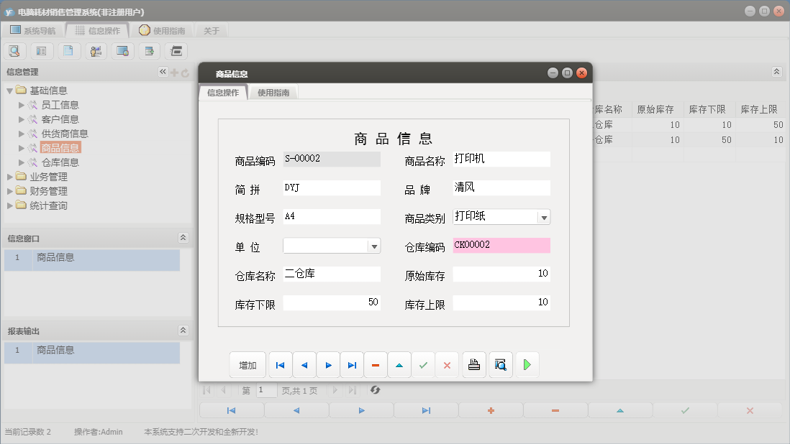The height and width of the screenshot is (444, 790).
Task: Print the商品信息 record using printer icon
Action: click(473, 364)
